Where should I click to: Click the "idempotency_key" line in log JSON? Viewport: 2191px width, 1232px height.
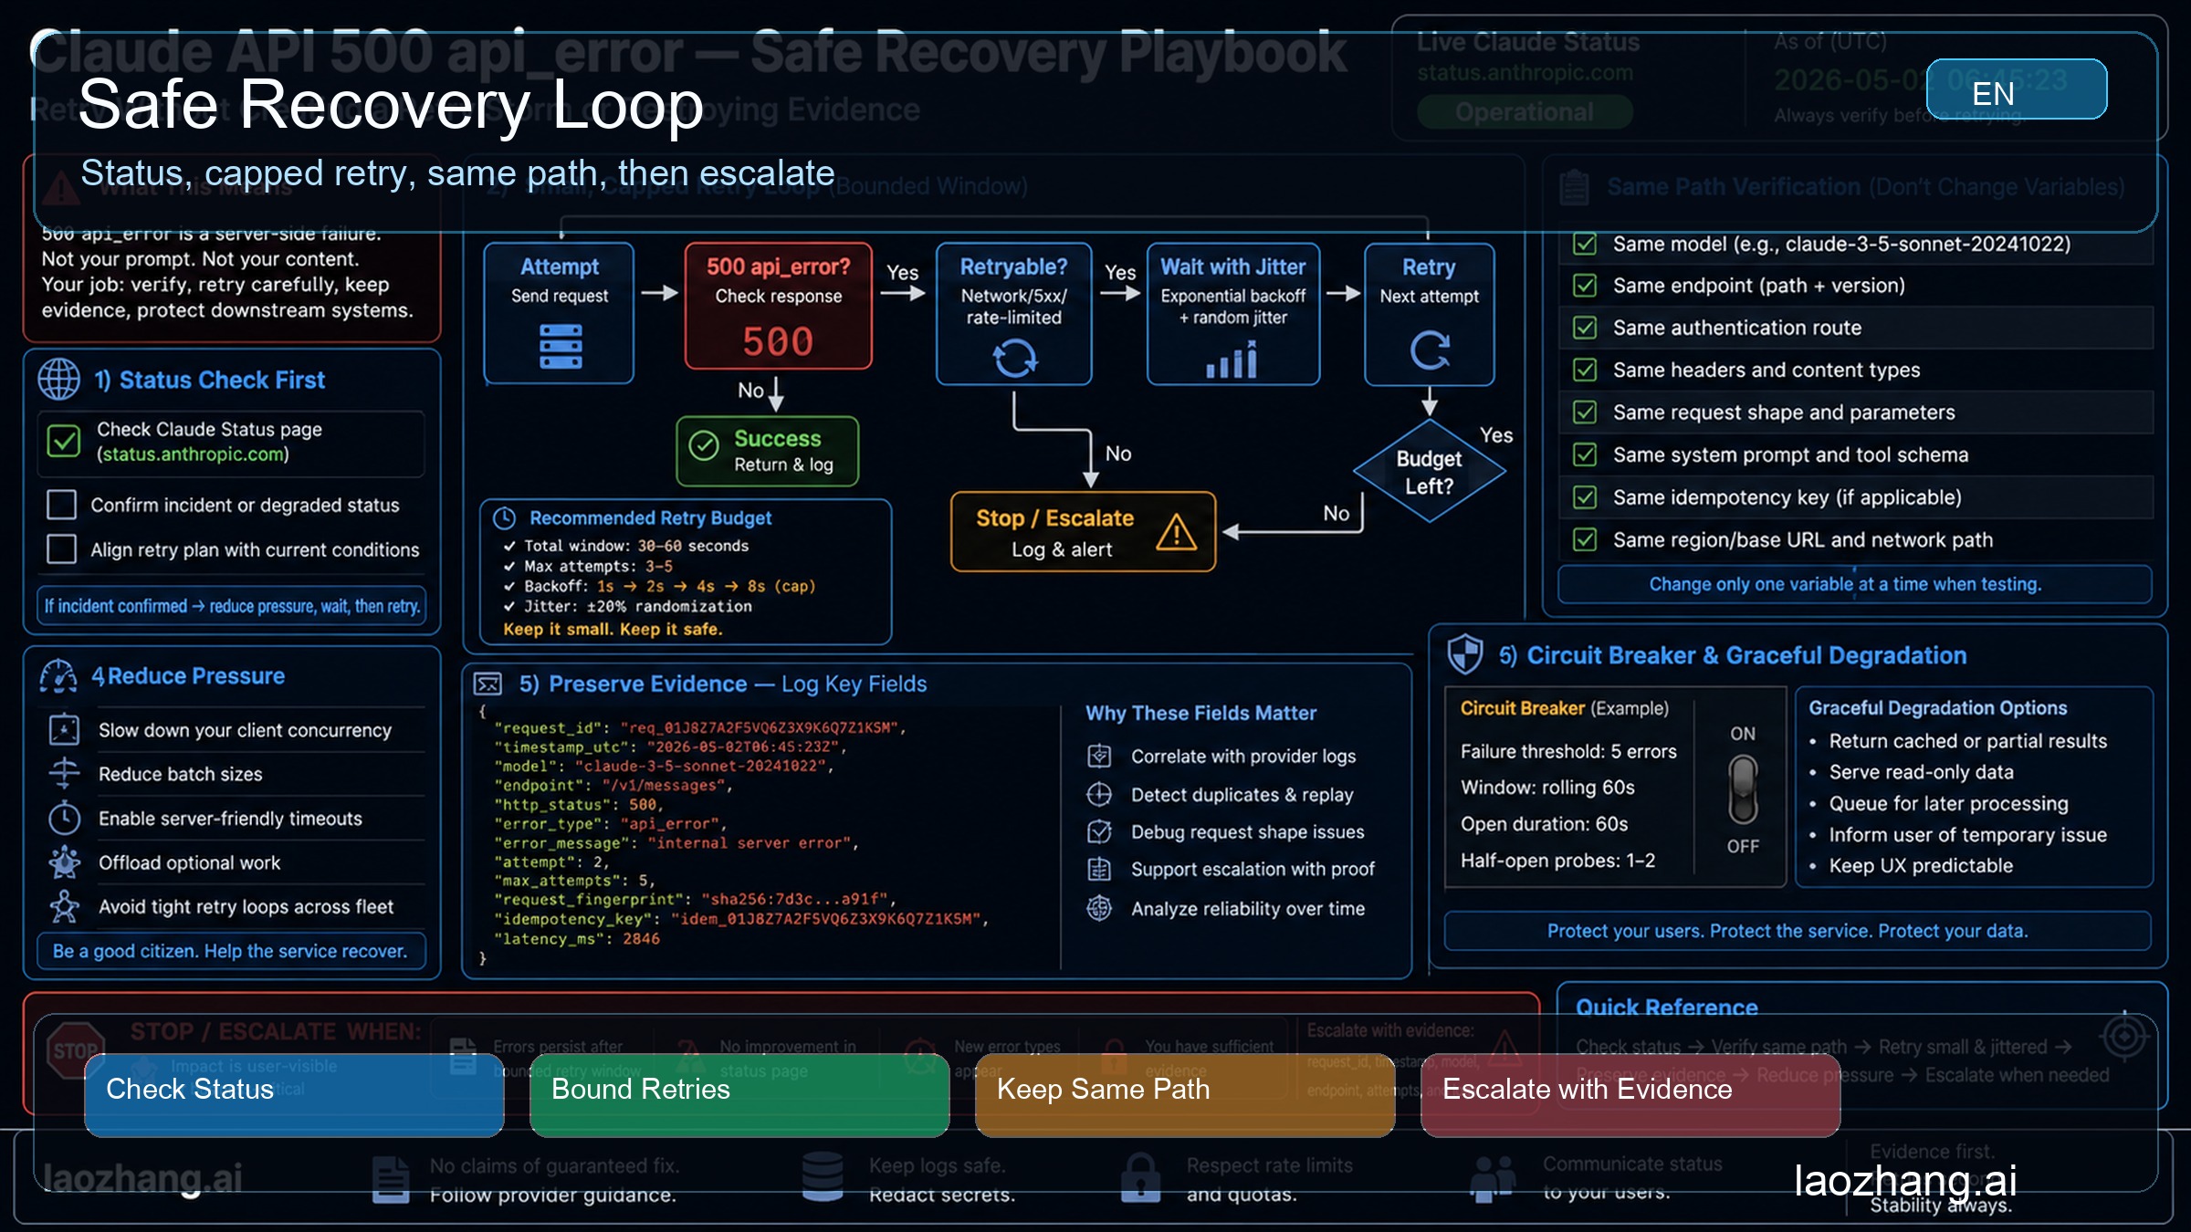pyautogui.click(x=740, y=919)
